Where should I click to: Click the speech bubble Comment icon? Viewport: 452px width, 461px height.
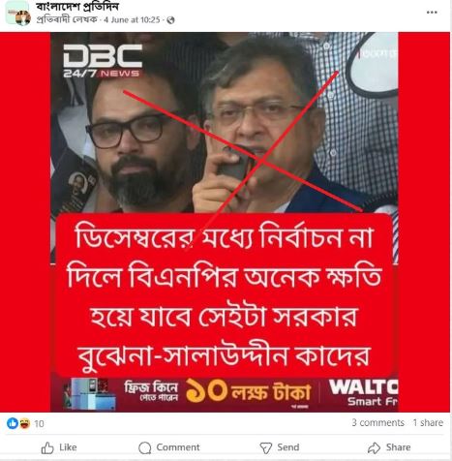pos(144,447)
